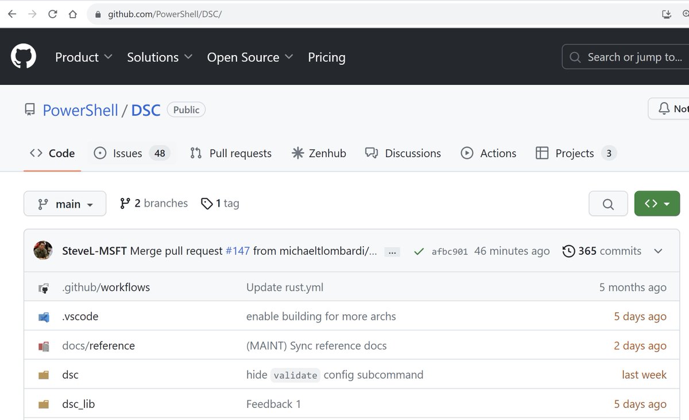The image size is (689, 420).
Task: Open the Issues tab
Action: pos(131,153)
